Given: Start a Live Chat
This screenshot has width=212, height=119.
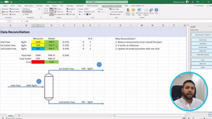Looking at the screenshot, I should (133, 12).
